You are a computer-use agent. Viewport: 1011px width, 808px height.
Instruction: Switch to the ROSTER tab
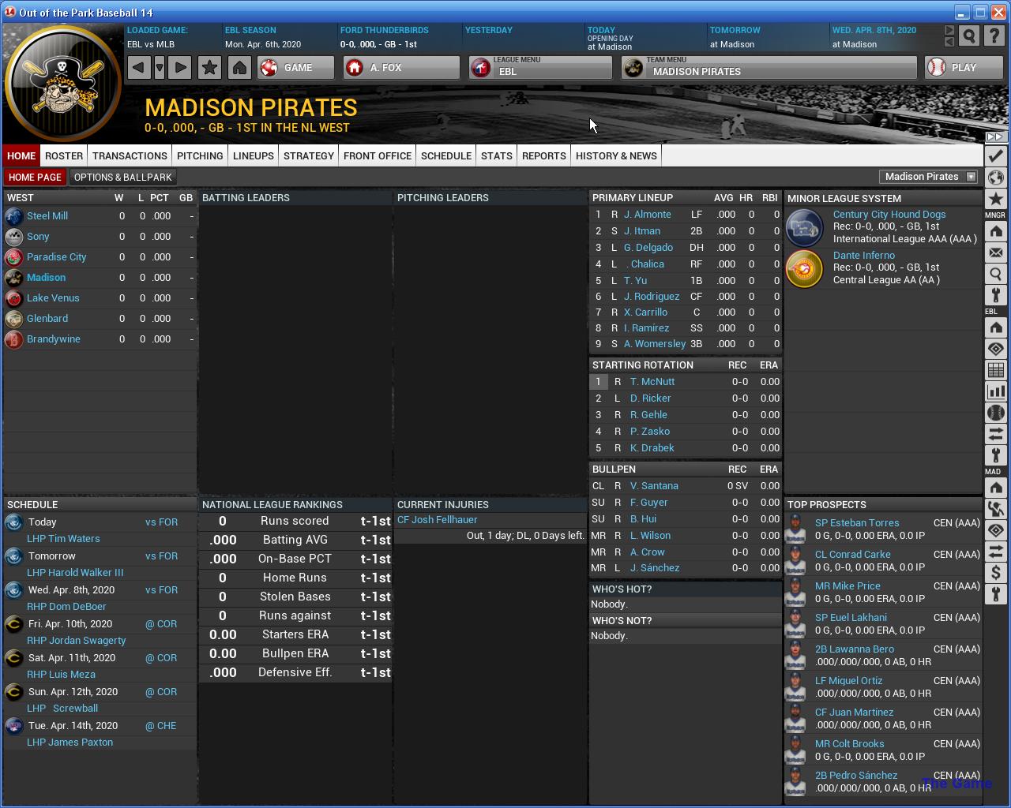click(x=64, y=155)
